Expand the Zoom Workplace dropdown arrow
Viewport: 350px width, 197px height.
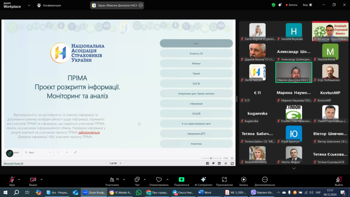[29, 5]
